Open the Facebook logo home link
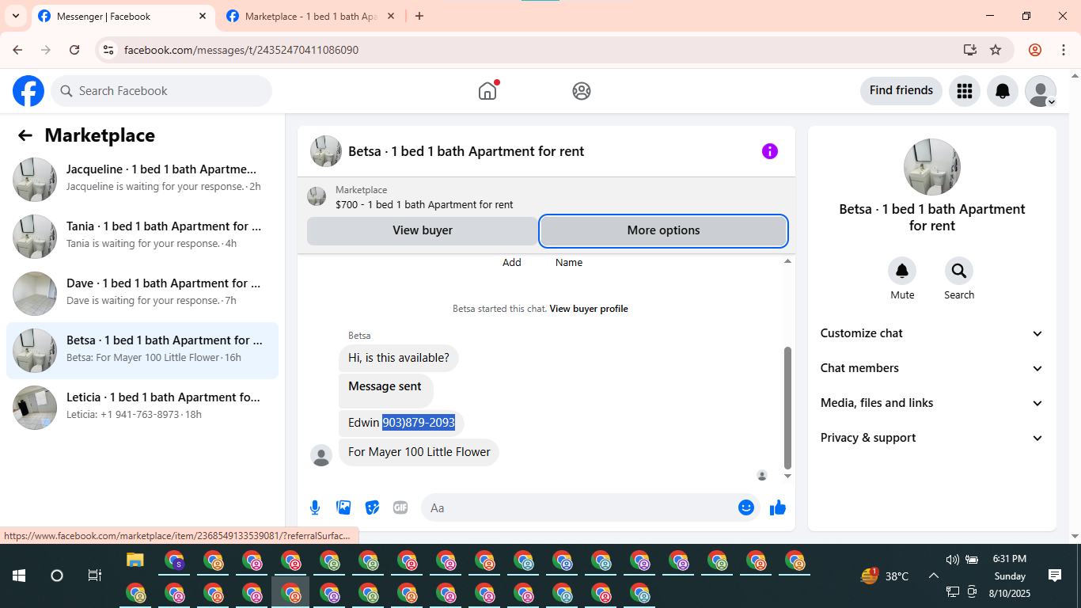 point(28,91)
